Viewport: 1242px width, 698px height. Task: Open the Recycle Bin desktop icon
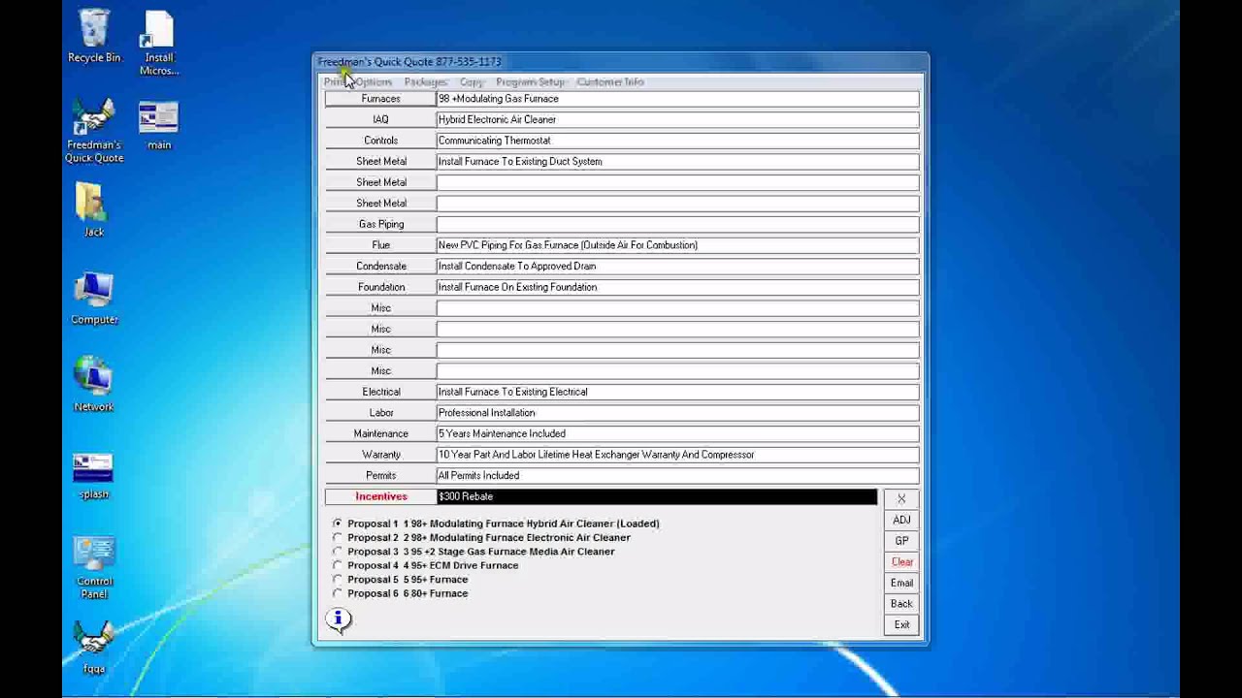pyautogui.click(x=94, y=37)
